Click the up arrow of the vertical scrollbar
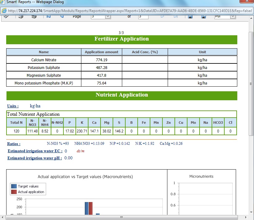This screenshot has width=254, height=220. click(251, 18)
